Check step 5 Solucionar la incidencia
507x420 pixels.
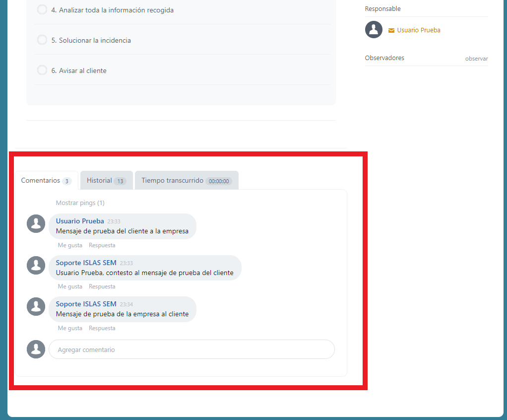click(x=42, y=40)
